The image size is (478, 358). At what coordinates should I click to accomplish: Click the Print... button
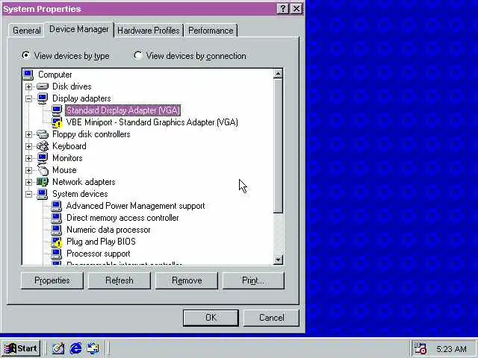click(x=253, y=280)
